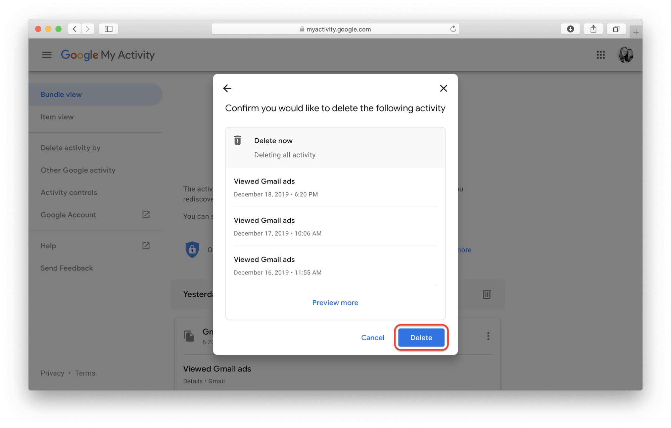Viewport: 671px width, 428px height.
Task: Open Other Google activity
Action: (95, 170)
